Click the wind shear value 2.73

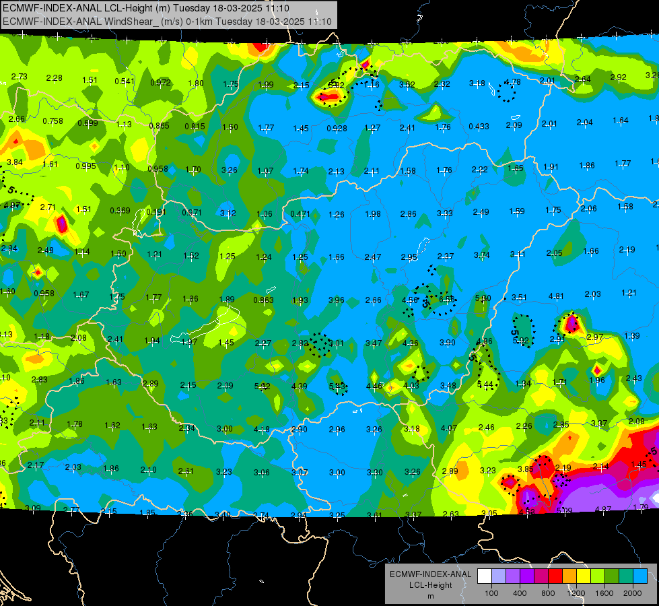coord(20,77)
